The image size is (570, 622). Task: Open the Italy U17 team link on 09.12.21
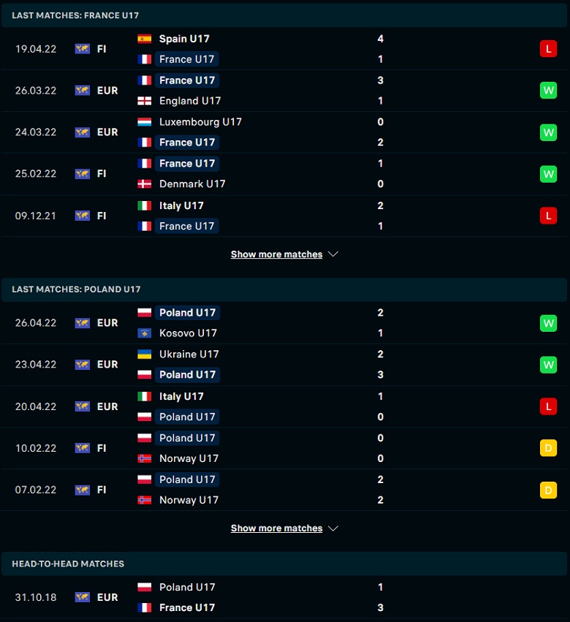(181, 205)
